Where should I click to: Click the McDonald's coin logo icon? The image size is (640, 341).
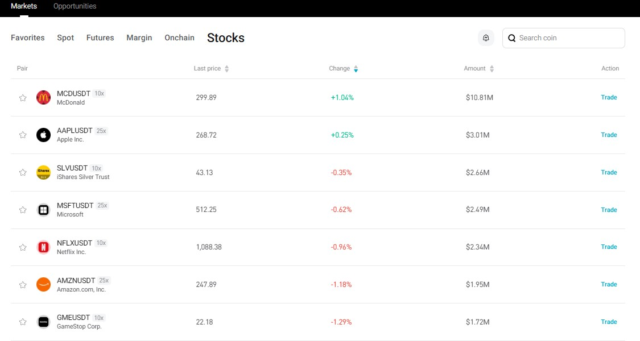point(44,97)
